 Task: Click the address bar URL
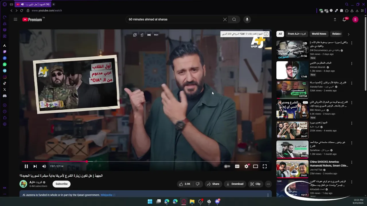(x=47, y=11)
